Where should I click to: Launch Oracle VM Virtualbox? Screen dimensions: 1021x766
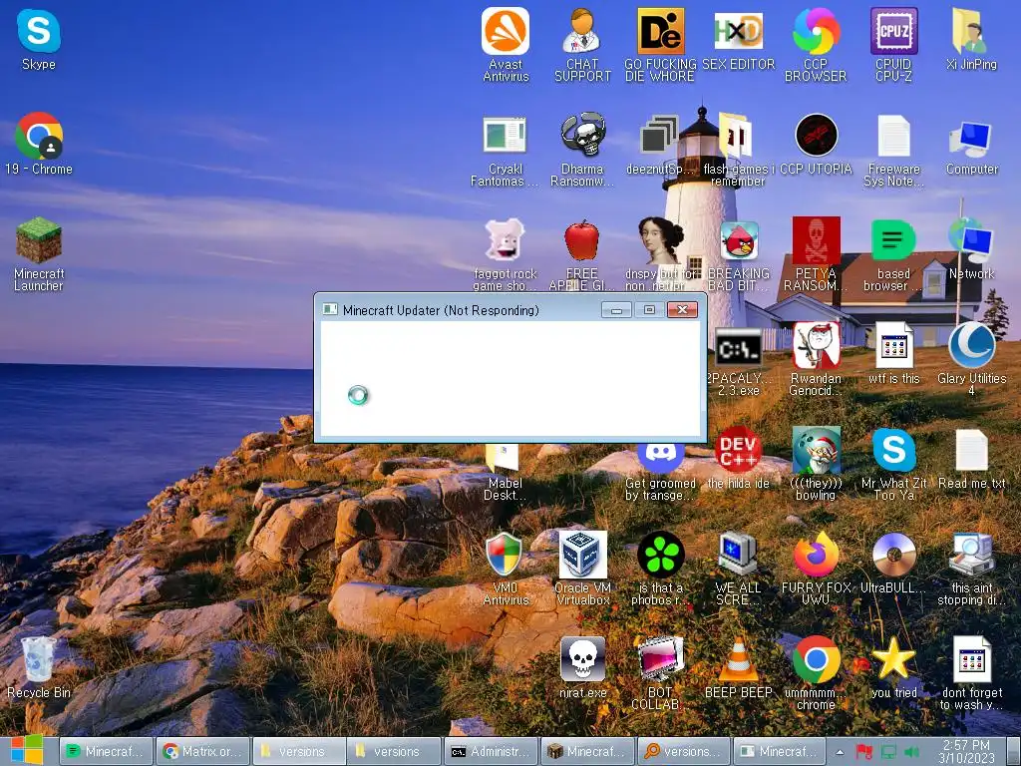582,568
